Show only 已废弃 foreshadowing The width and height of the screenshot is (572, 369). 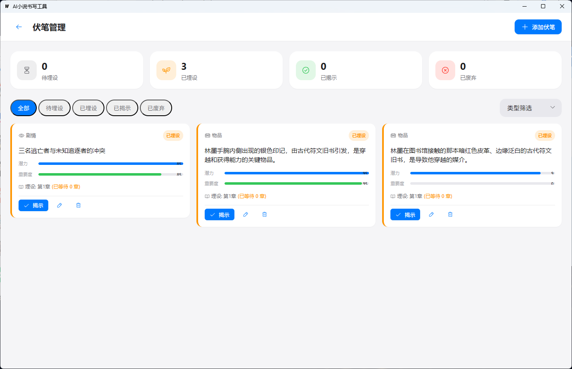pos(156,108)
